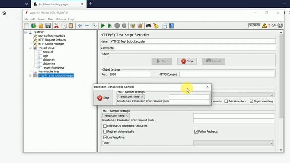Select HTTP Cookie Manager tree item
The width and height of the screenshot is (290, 163).
tap(51, 44)
